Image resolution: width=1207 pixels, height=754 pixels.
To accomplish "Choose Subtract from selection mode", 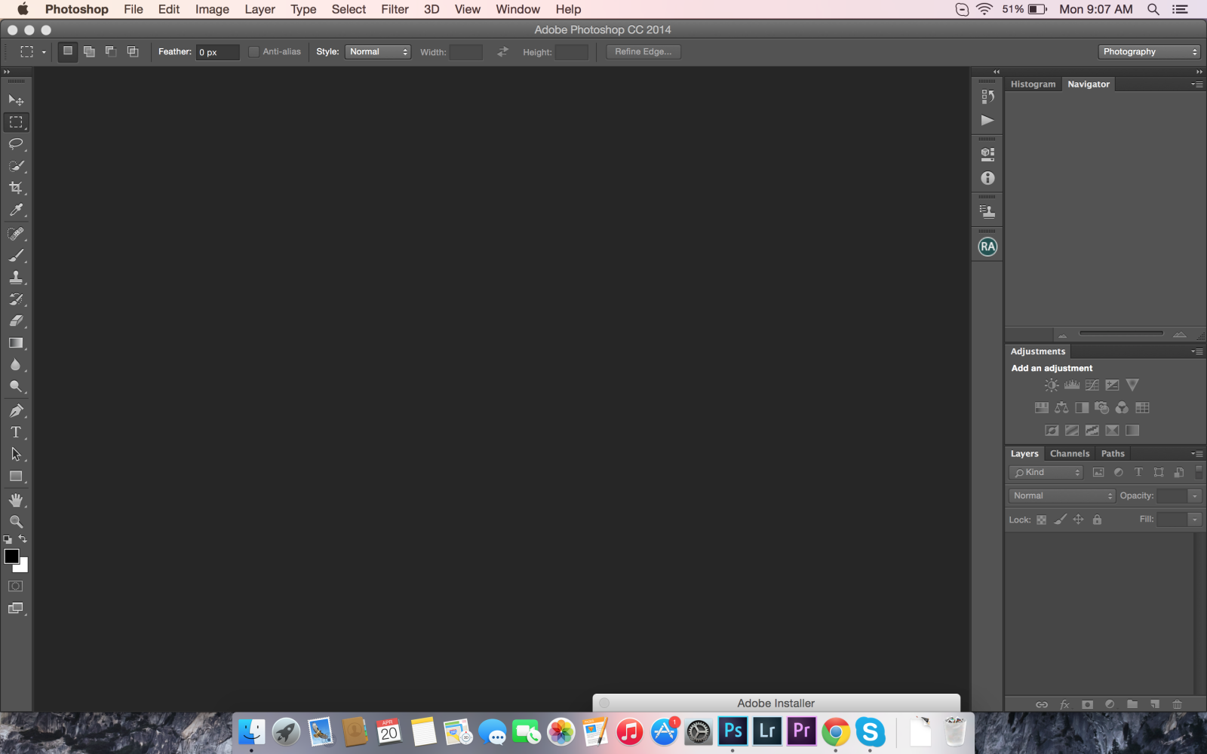I will [x=111, y=51].
